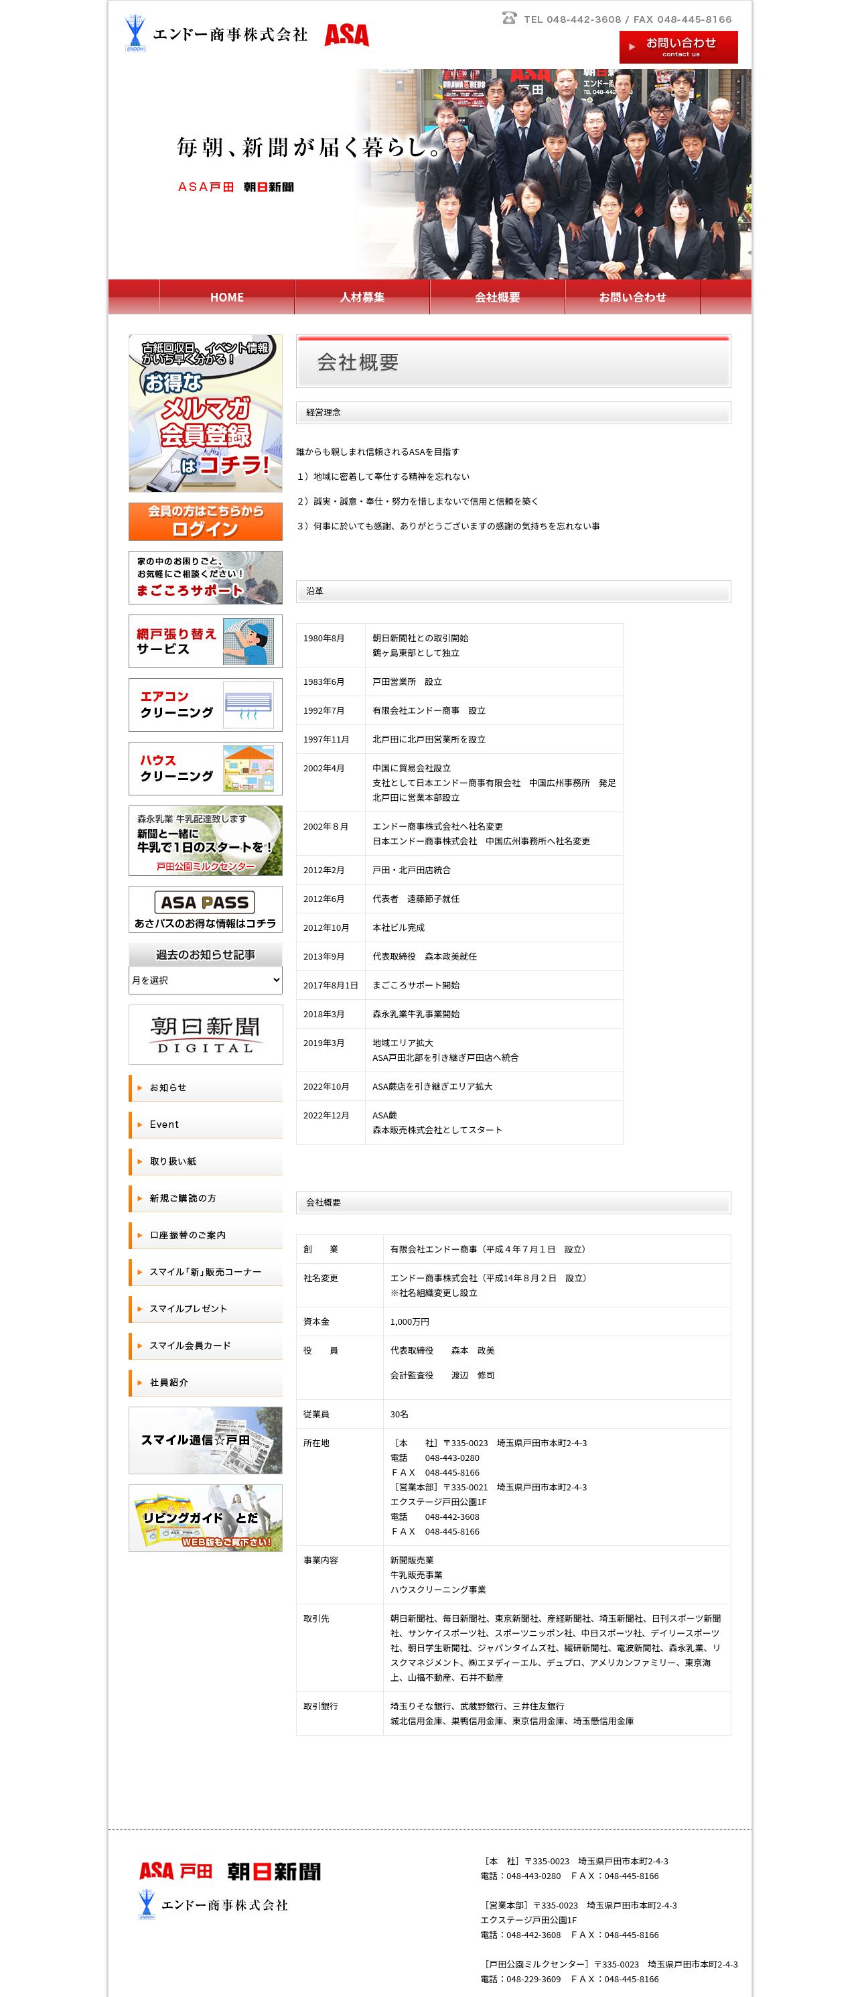
Task: Click the 1980年8月 history row date
Action: pyautogui.click(x=324, y=638)
